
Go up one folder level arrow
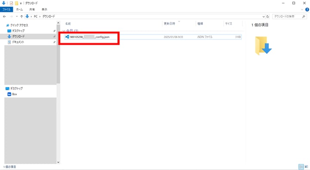(22, 16)
